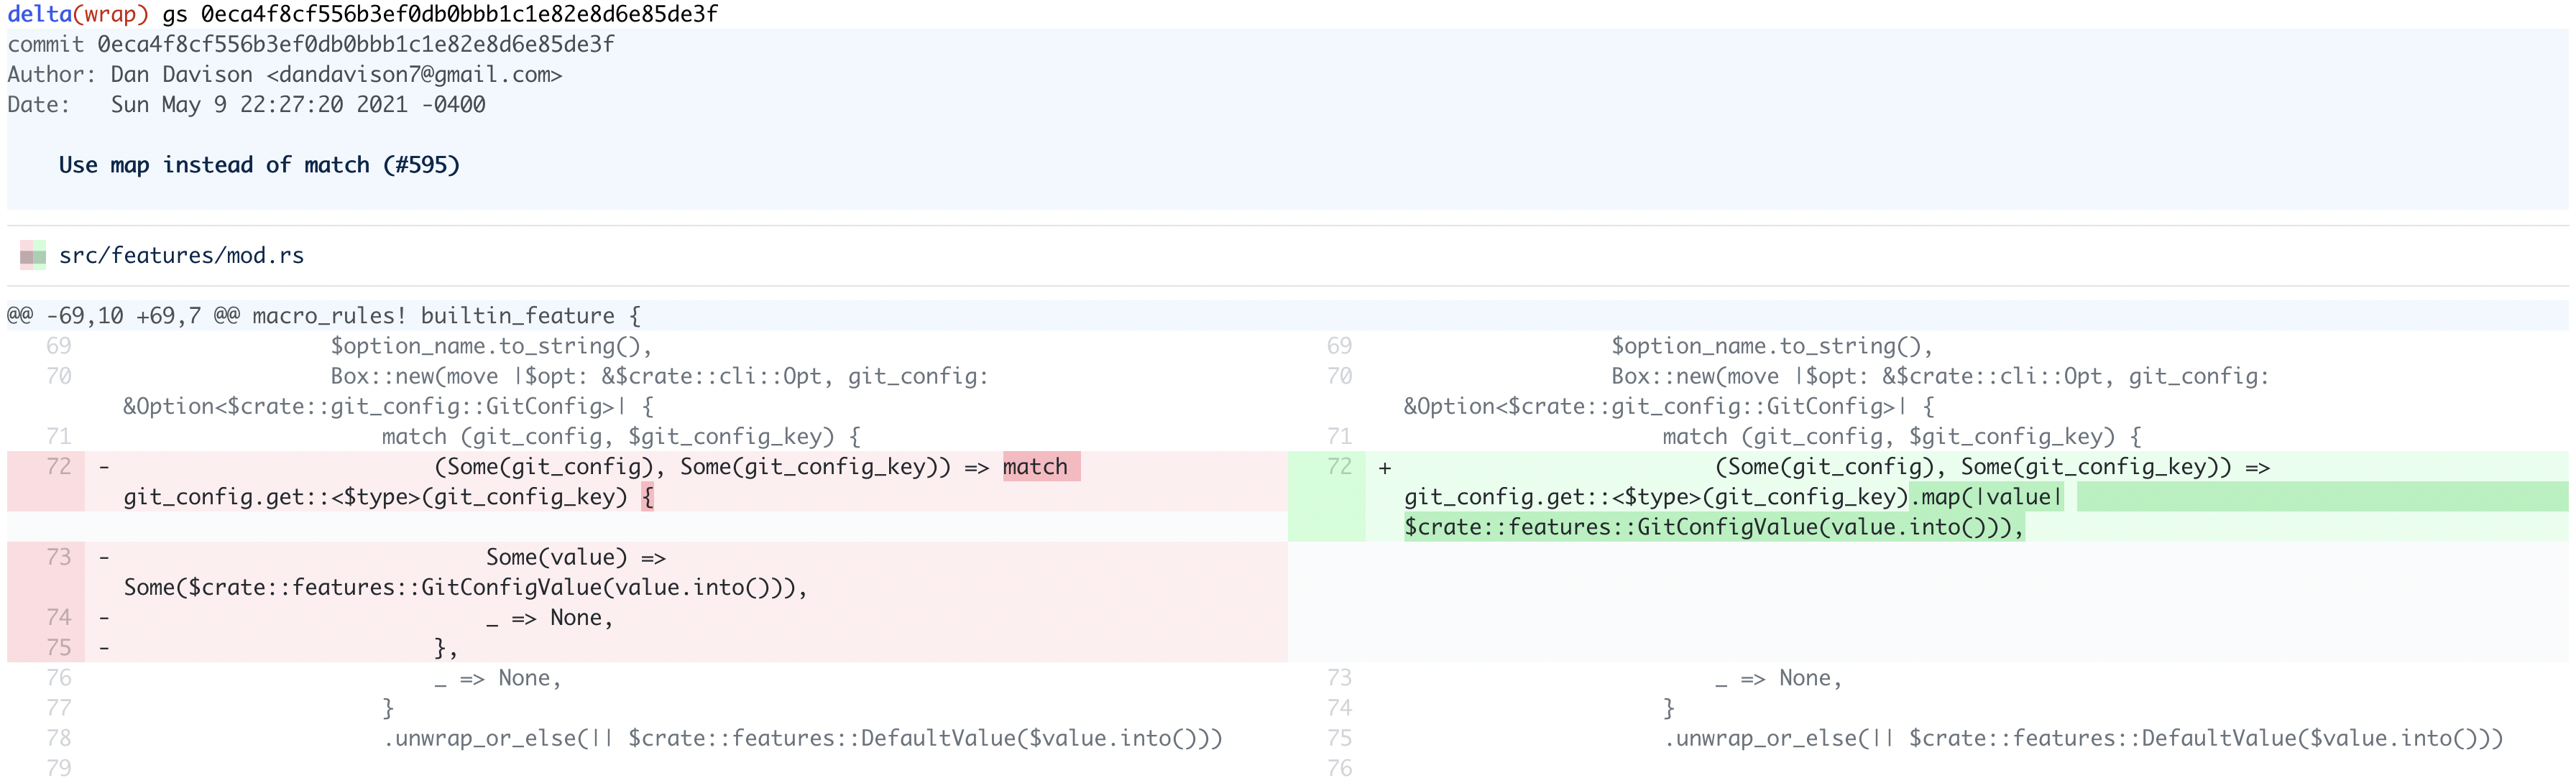The height and width of the screenshot is (783, 2576).
Task: Click the minus marker on removed line 75
Action: point(104,647)
